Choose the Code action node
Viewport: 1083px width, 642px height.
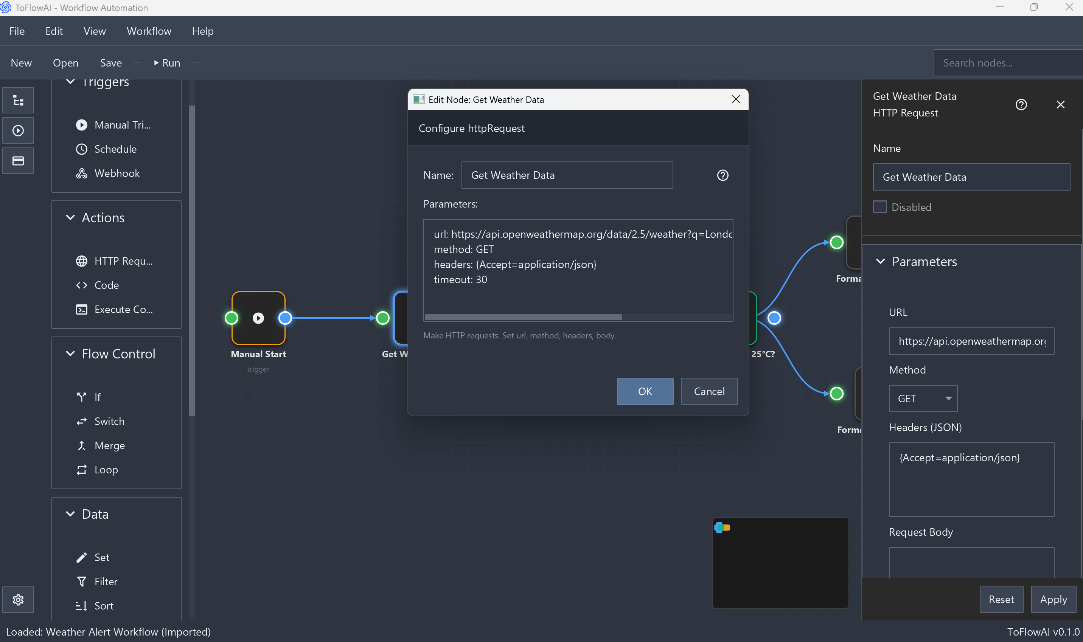(x=106, y=285)
